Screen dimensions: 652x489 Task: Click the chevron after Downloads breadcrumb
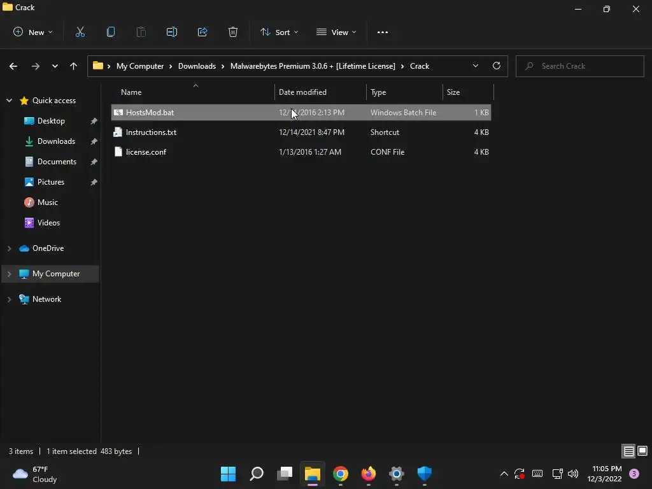(x=223, y=66)
